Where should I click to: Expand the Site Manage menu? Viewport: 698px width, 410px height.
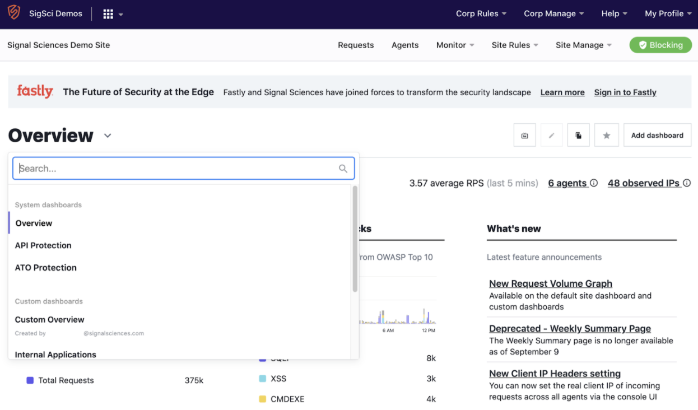(x=584, y=45)
